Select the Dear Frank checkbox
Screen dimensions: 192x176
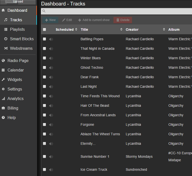click(44, 77)
